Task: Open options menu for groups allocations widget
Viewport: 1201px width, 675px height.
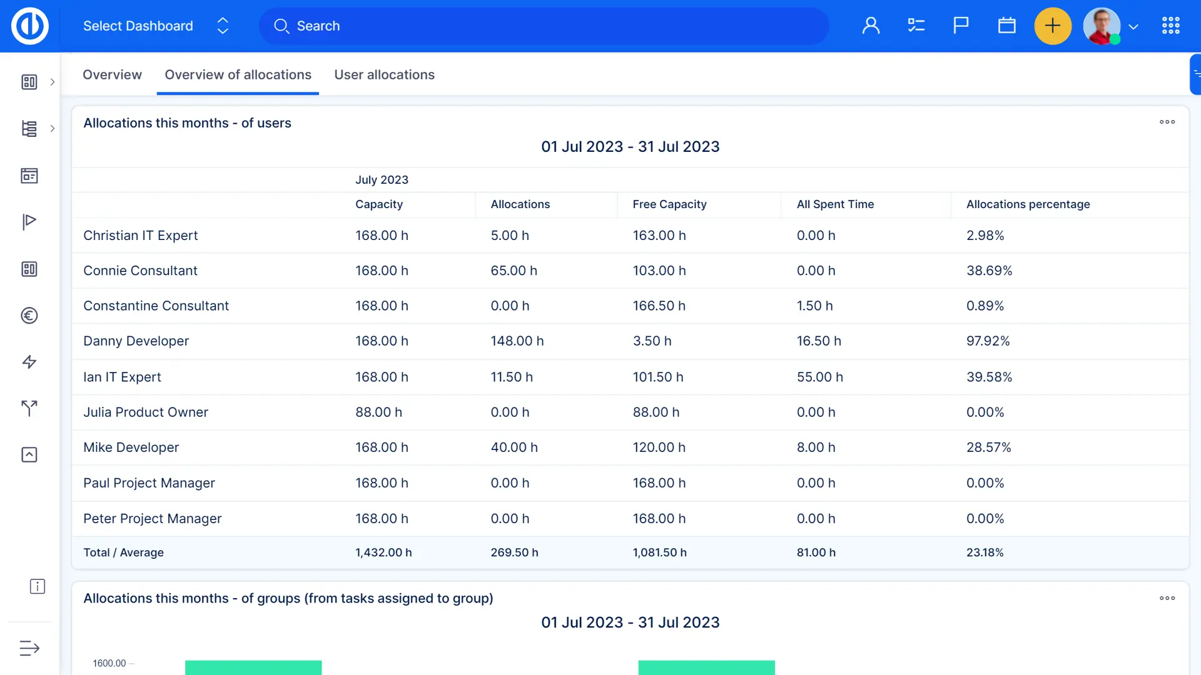Action: click(x=1167, y=598)
